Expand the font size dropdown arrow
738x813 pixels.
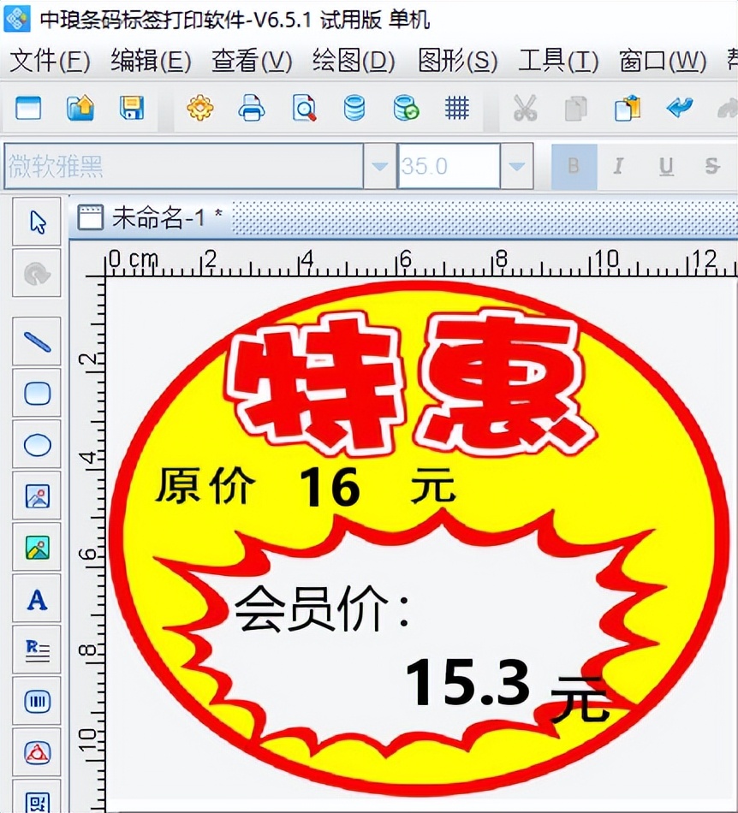point(516,166)
